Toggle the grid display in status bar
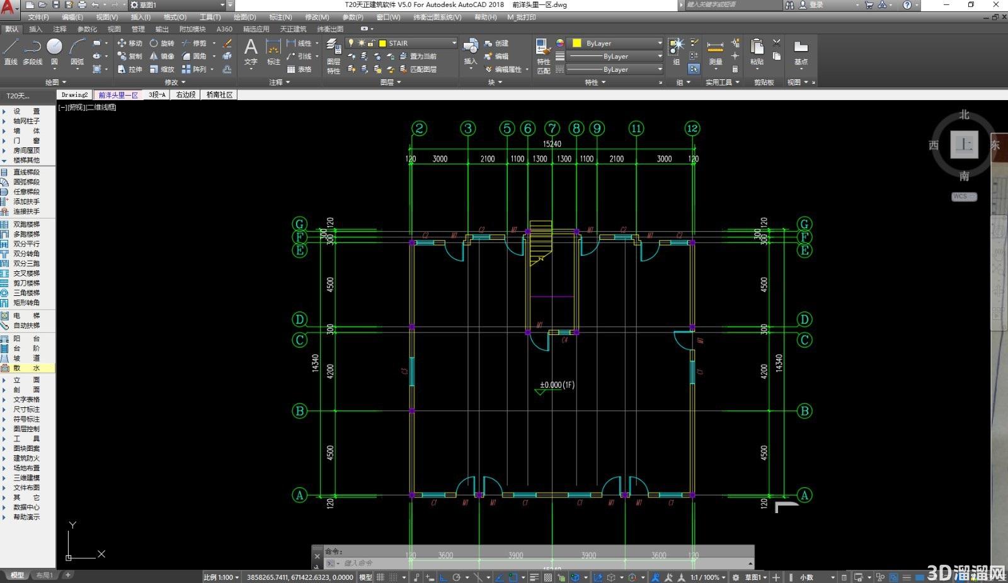 pos(381,577)
